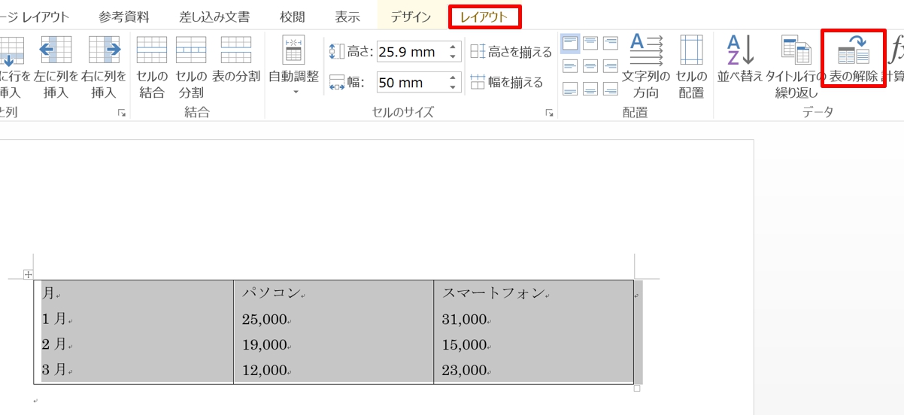Increase row height spinner up arrow
Viewport: 904px width, 415px height.
pyautogui.click(x=453, y=47)
